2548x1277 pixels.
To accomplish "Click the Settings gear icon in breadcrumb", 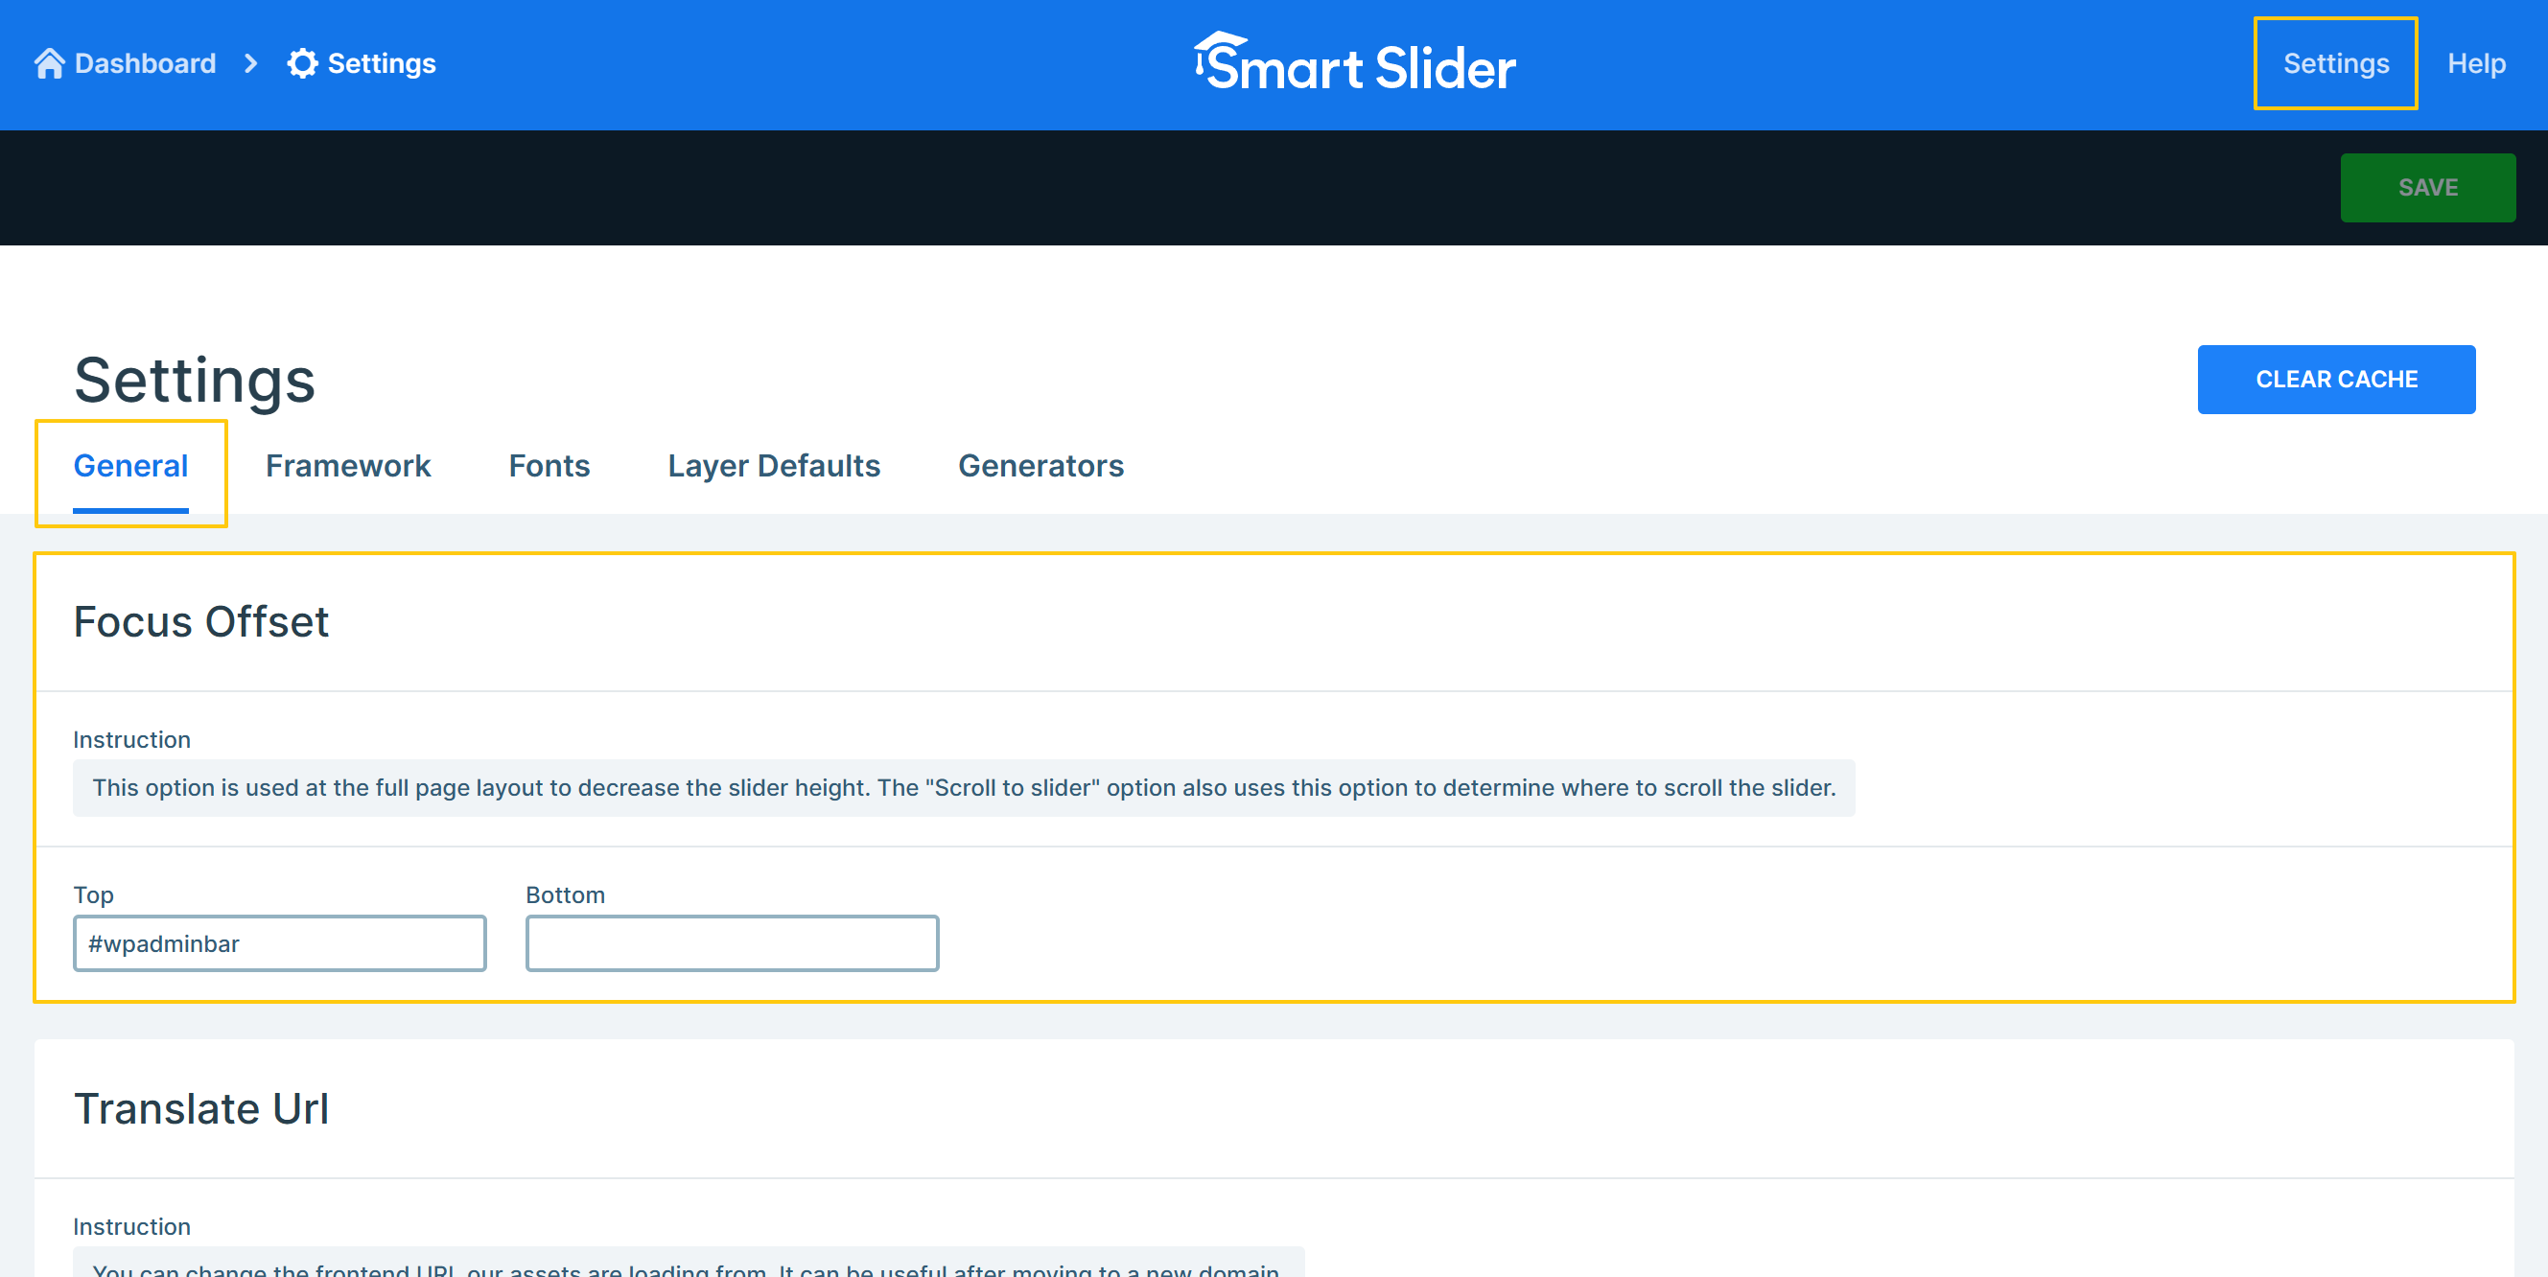I will [302, 63].
